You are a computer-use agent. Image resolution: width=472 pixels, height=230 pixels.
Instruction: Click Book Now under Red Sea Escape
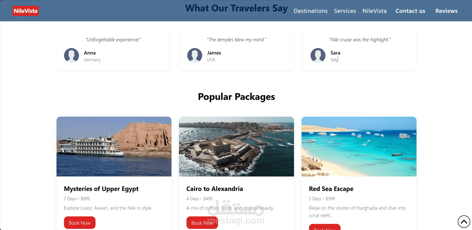325,227
